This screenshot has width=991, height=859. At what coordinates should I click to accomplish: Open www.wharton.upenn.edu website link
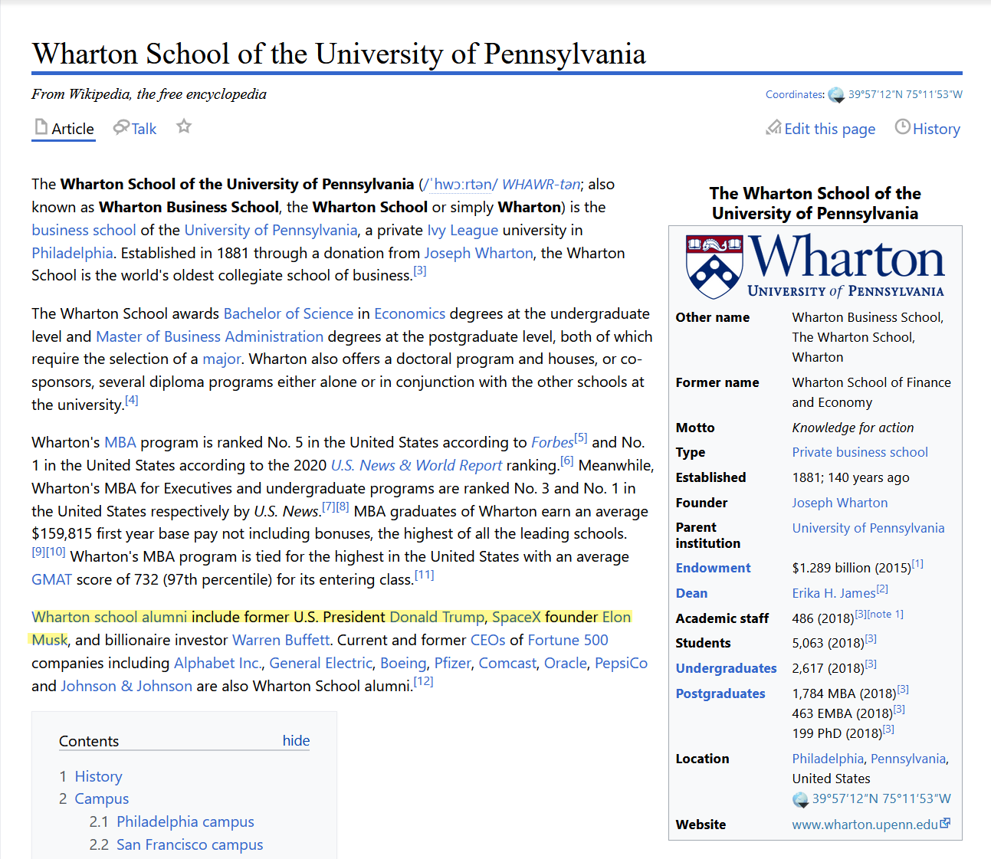[865, 825]
